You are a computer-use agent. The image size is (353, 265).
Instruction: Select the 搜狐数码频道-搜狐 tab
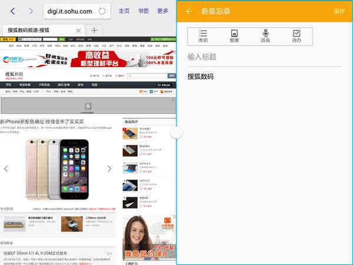[x=44, y=30]
